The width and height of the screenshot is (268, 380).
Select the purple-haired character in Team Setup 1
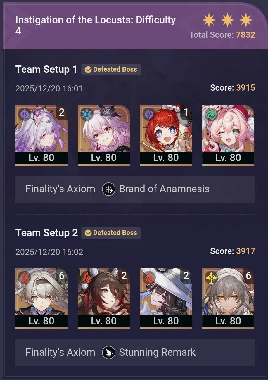pos(41,135)
